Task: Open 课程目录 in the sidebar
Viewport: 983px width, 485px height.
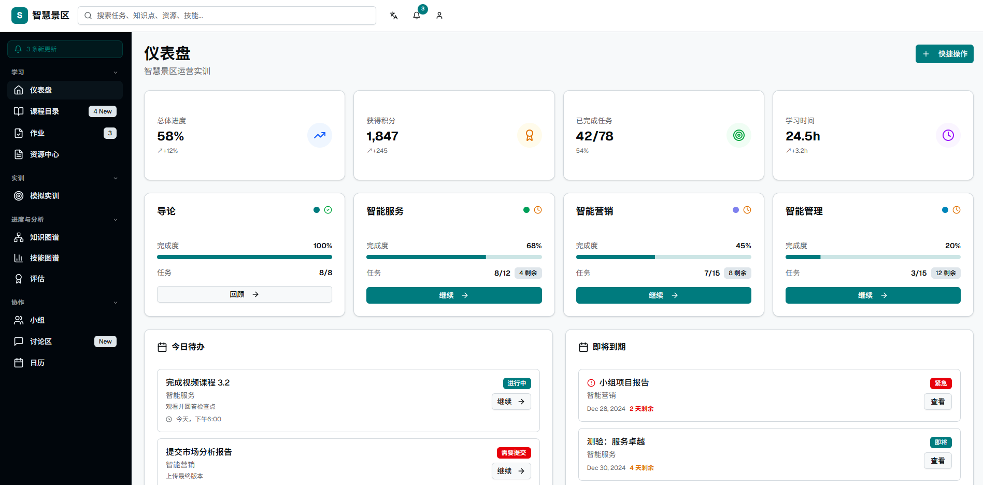Action: tap(45, 111)
